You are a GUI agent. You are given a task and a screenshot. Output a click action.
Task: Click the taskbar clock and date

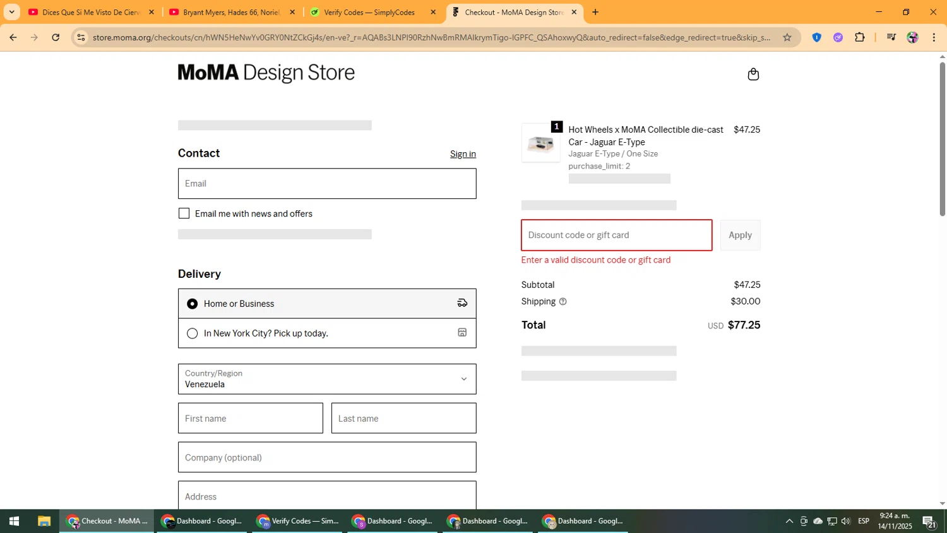[x=895, y=521]
